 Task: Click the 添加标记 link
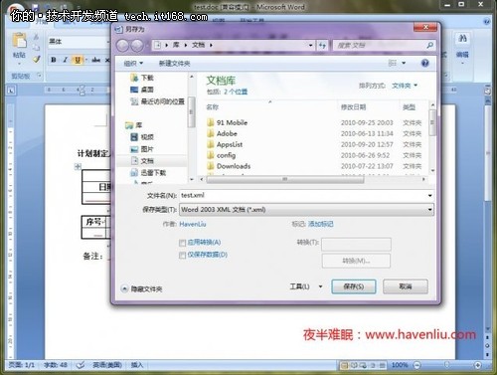[x=320, y=224]
